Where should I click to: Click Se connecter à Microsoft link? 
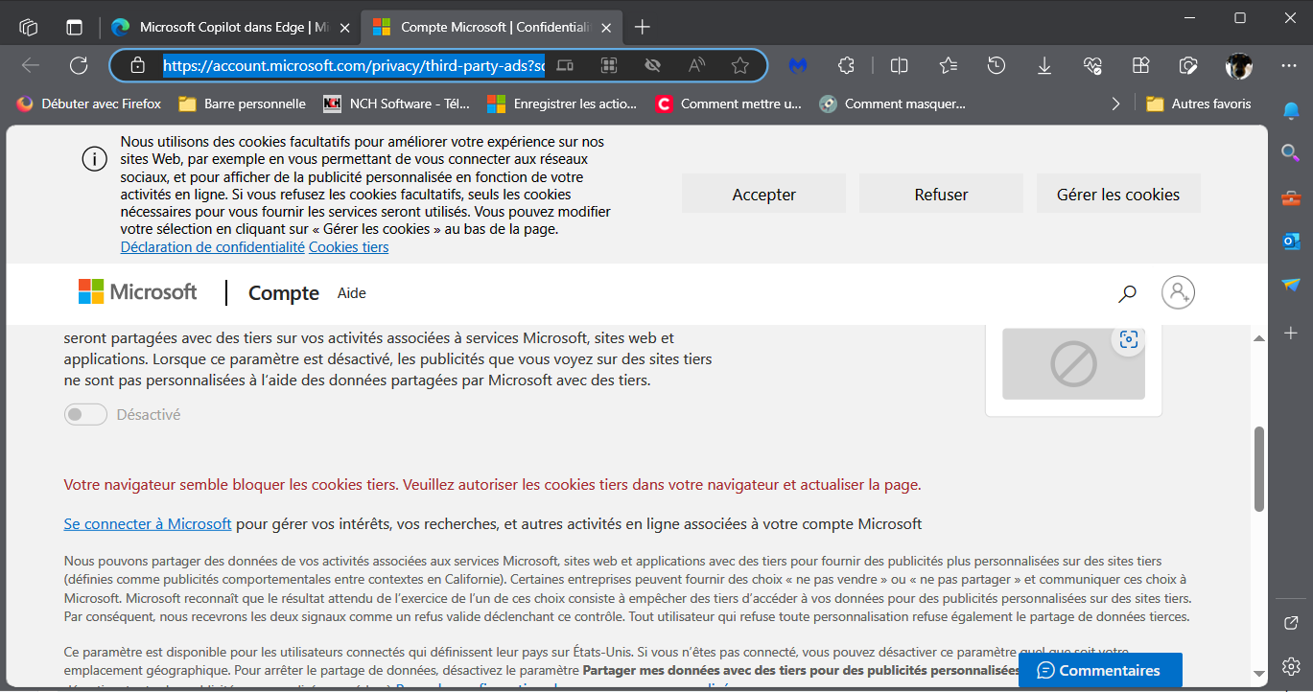148,524
